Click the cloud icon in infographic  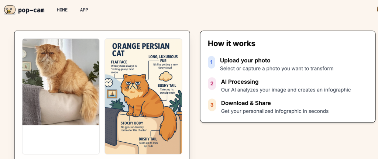(x=165, y=76)
